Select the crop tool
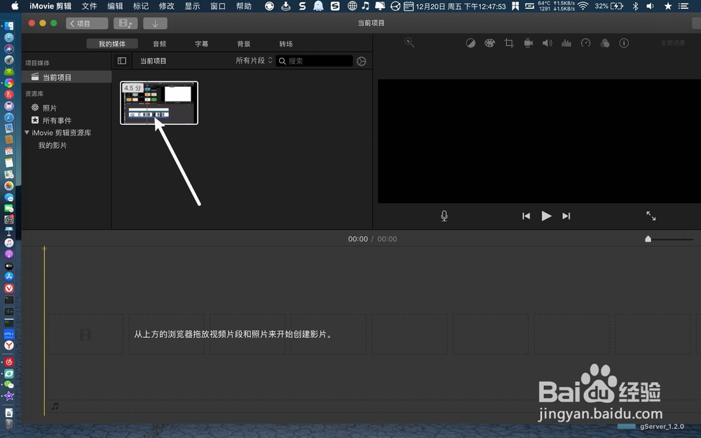The image size is (701, 438). (508, 43)
